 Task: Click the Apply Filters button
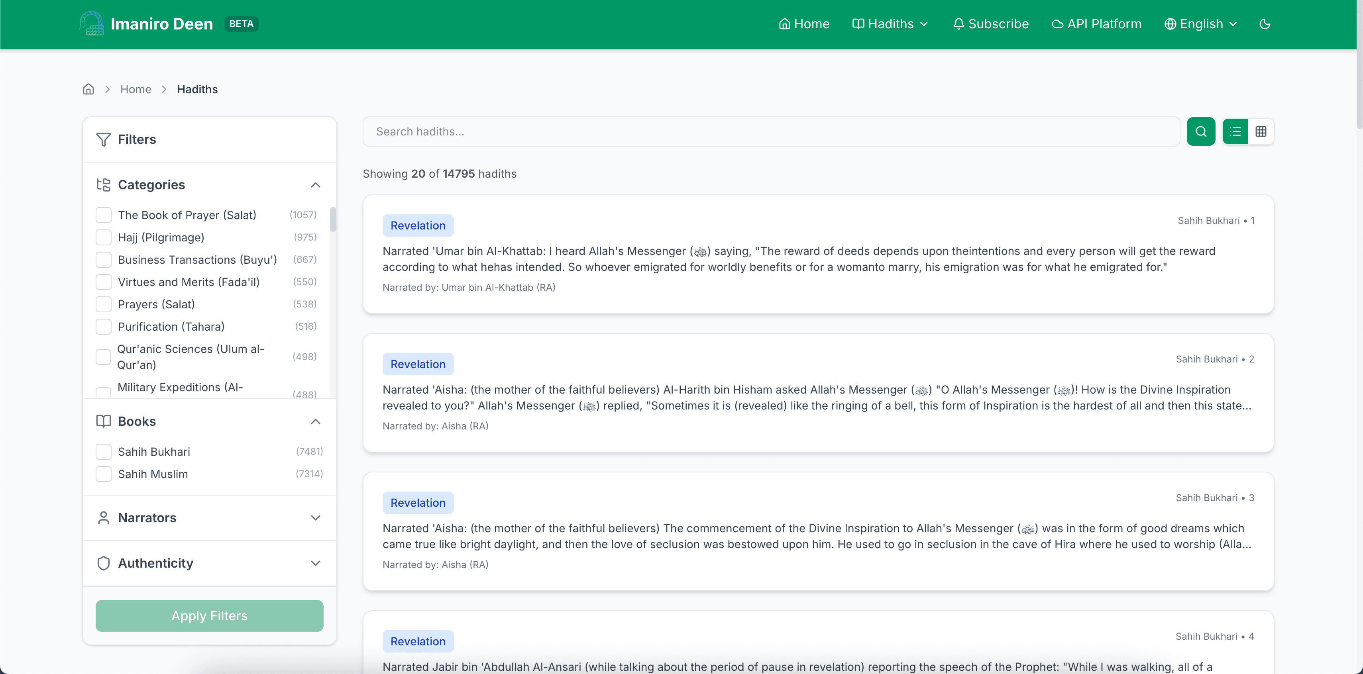click(210, 615)
